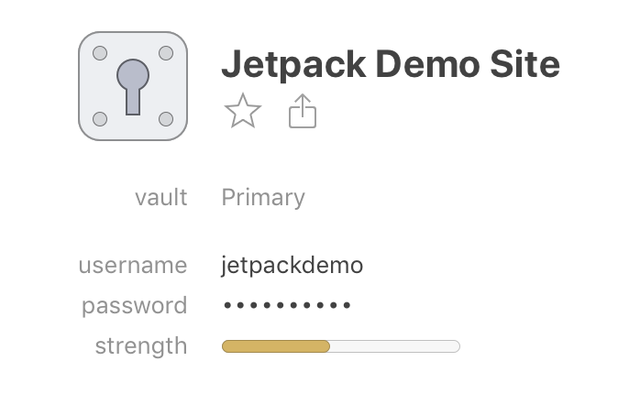
Task: Click the top-left screw on login icon
Action: [100, 52]
